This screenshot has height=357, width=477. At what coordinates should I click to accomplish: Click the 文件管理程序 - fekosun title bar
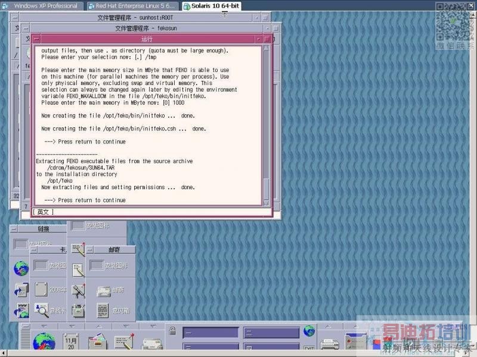click(x=145, y=28)
